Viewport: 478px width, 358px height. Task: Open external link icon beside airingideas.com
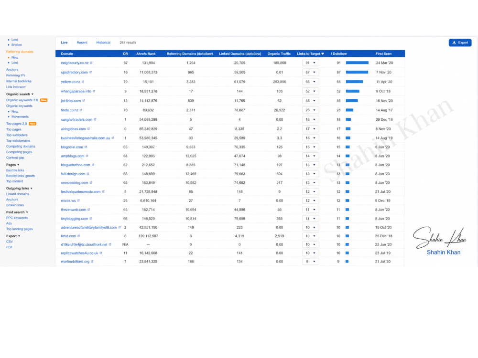89,129
